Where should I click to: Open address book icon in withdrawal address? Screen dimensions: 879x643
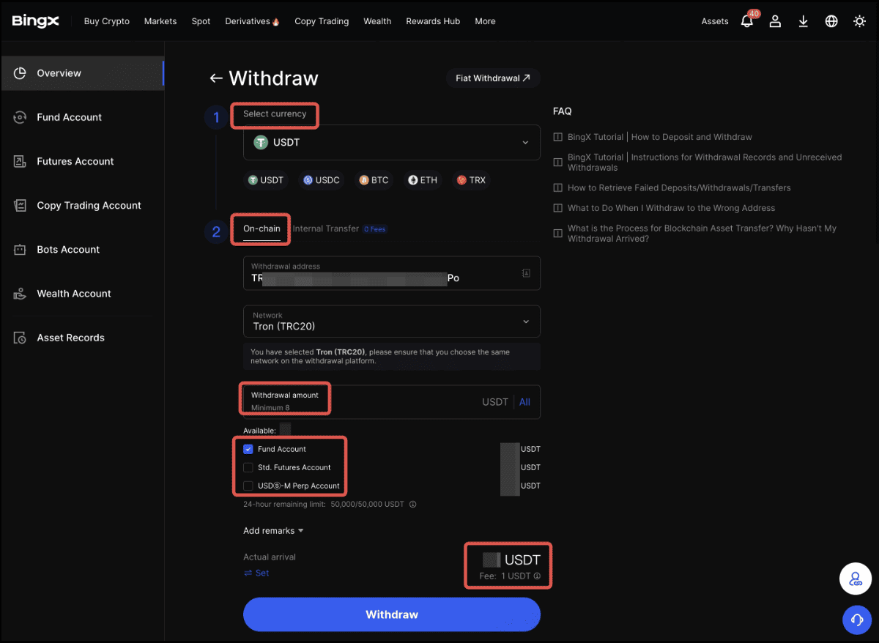click(525, 273)
